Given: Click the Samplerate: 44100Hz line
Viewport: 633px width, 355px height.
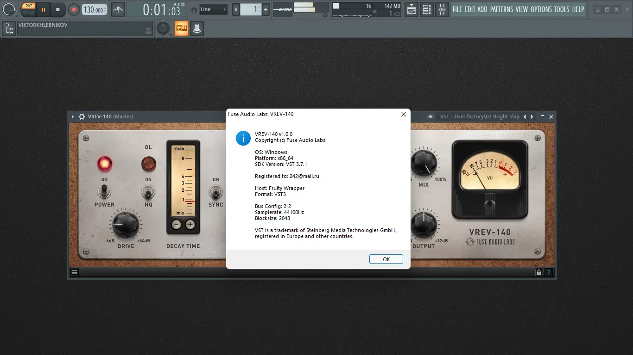Looking at the screenshot, I should pyautogui.click(x=279, y=212).
